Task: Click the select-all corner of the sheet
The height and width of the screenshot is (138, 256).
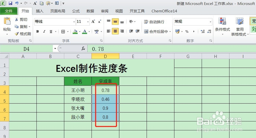Action: [x=5, y=56]
